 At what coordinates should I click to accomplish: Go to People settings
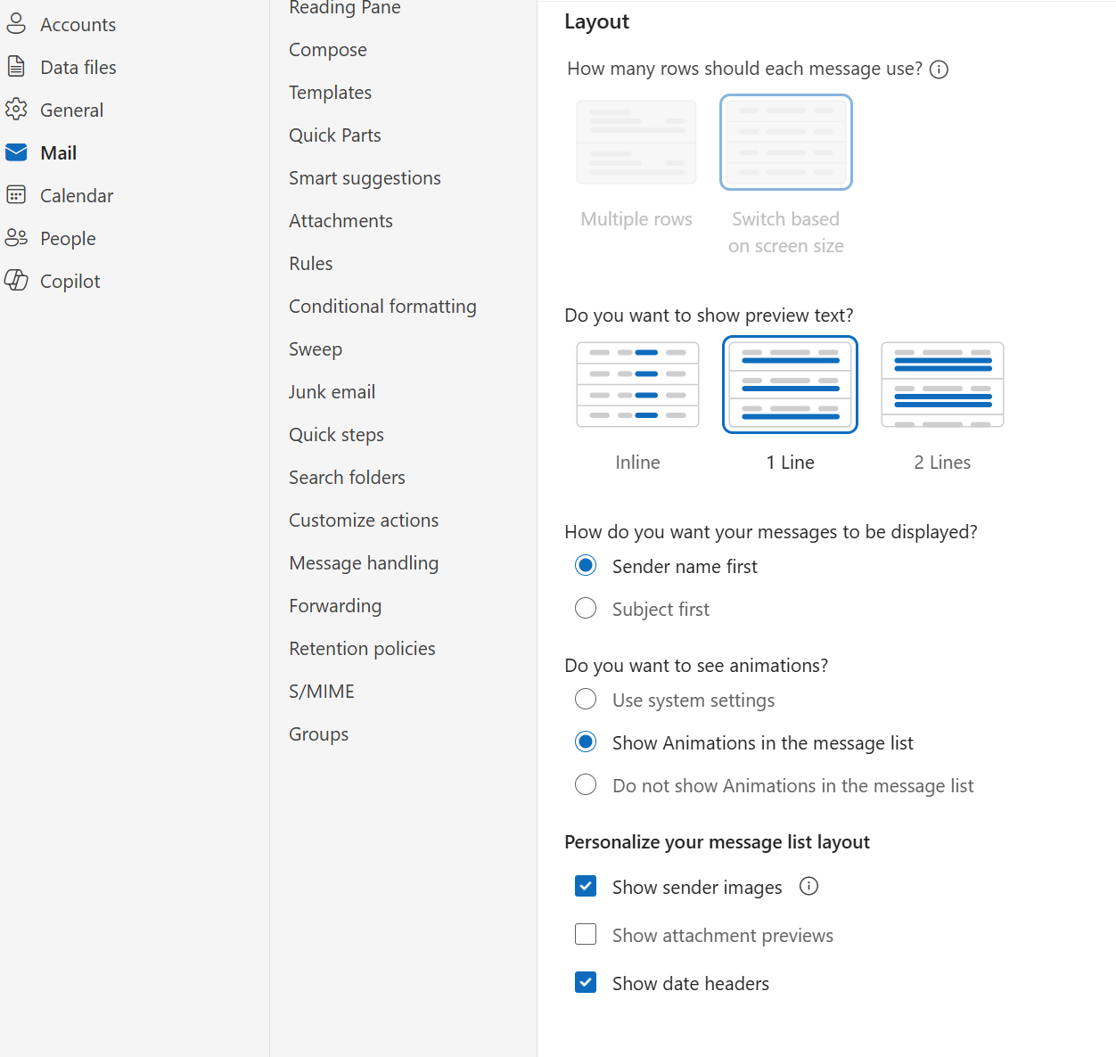68,239
